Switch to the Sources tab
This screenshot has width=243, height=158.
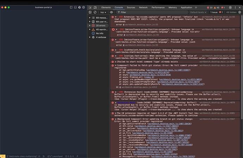(131, 7)
